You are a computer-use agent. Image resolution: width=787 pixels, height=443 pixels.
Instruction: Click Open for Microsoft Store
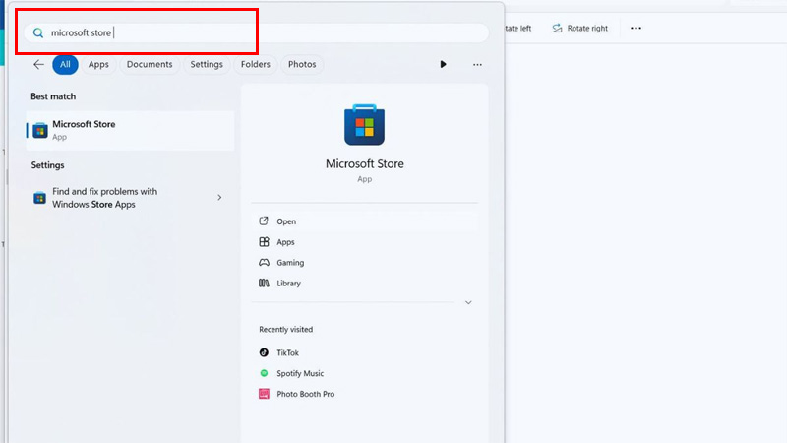pyautogui.click(x=285, y=221)
